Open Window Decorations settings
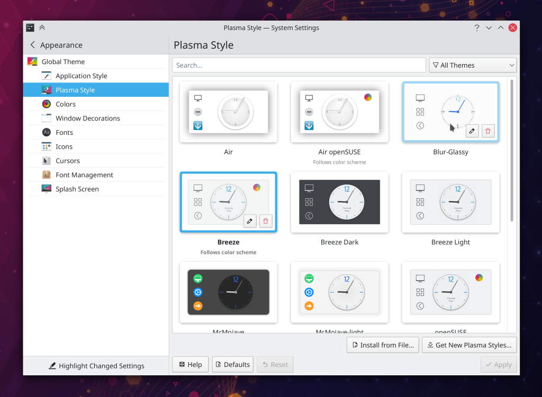The height and width of the screenshot is (397, 542). 88,118
